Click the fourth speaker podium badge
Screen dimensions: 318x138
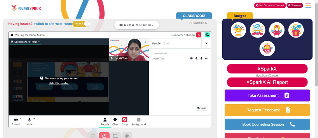296,30
